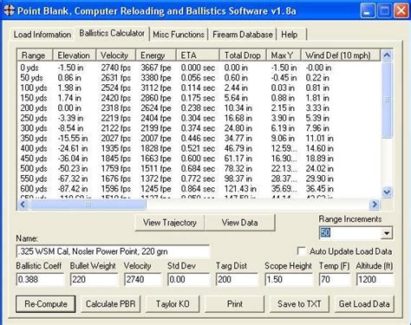Screen dimensions: 411x325
Task: Select the 450 yds row
Action: coord(199,159)
